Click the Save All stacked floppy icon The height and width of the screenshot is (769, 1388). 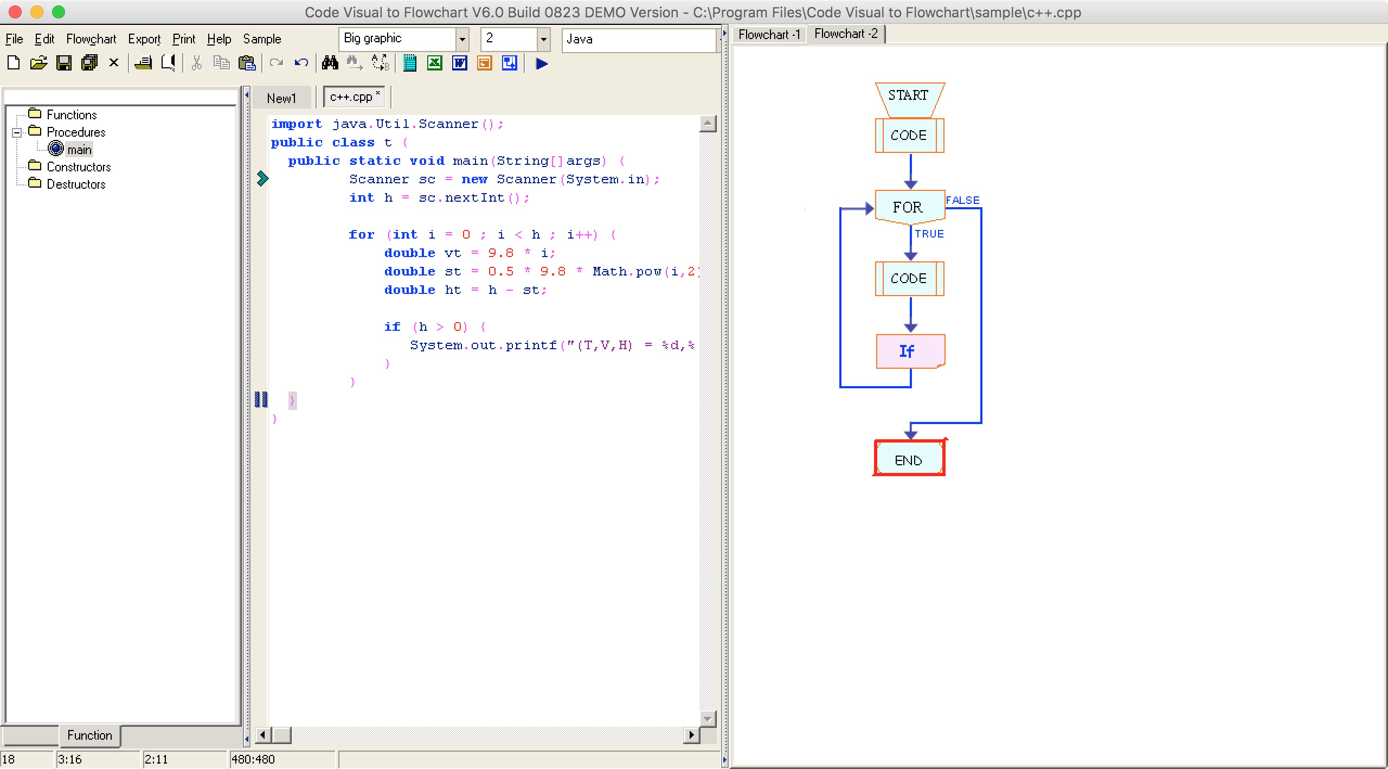coord(89,63)
